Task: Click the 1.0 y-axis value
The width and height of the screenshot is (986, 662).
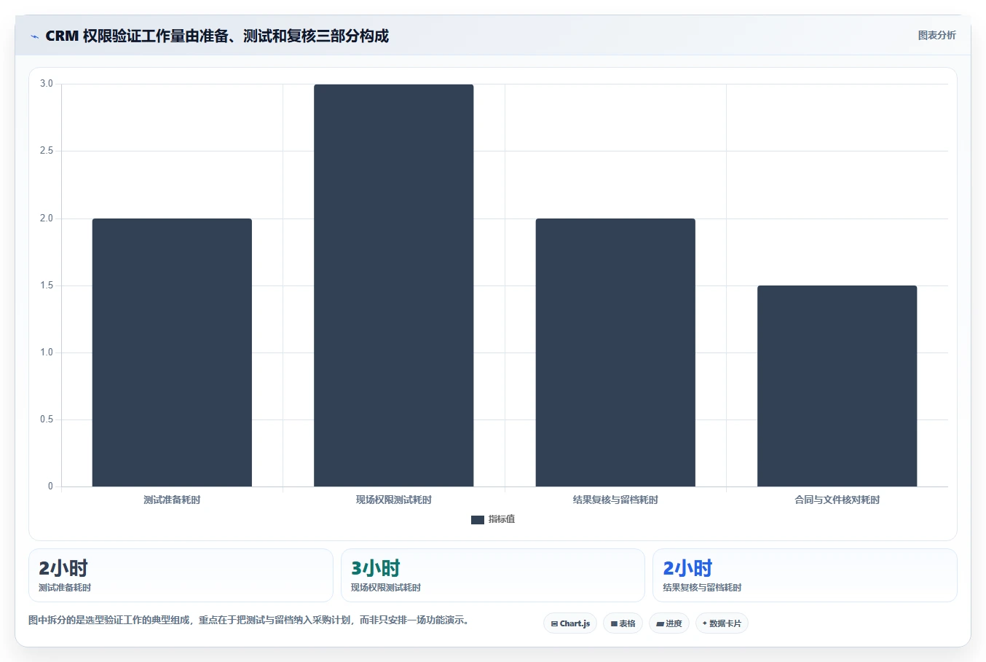Action: tap(47, 352)
